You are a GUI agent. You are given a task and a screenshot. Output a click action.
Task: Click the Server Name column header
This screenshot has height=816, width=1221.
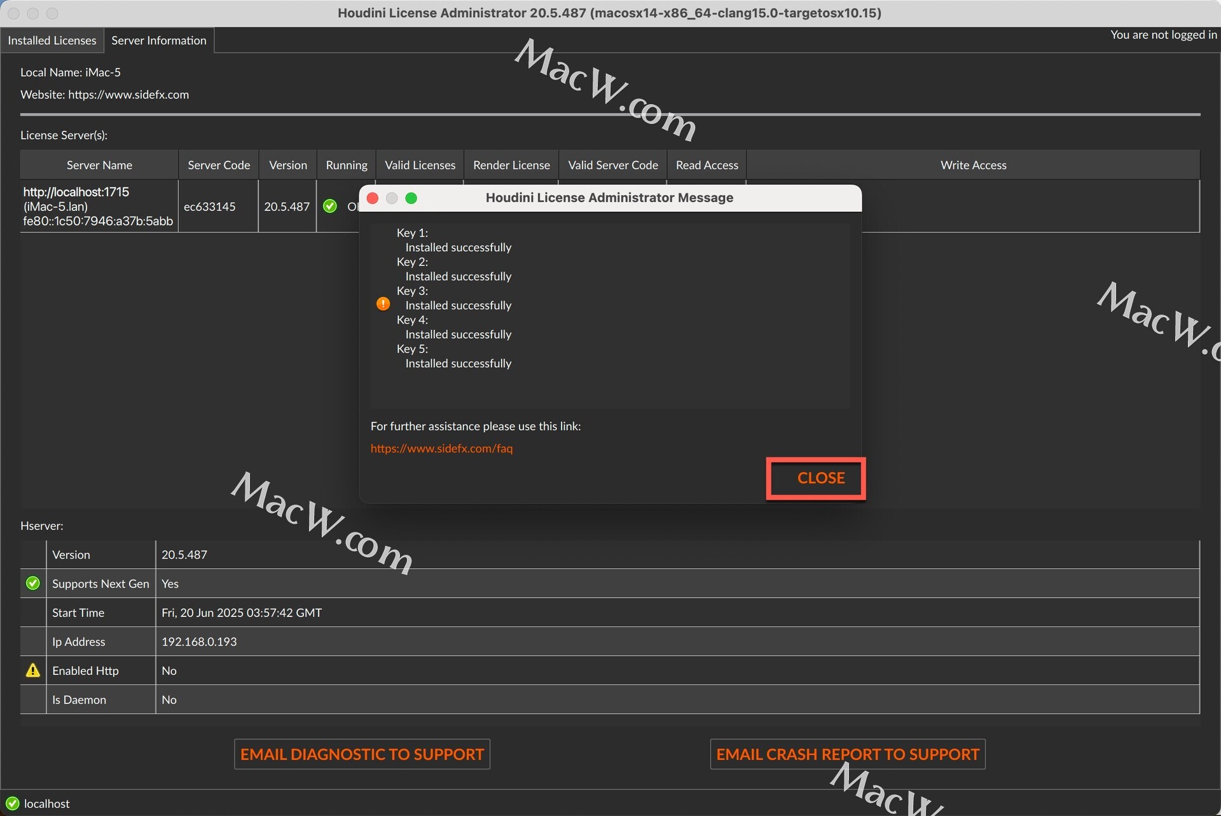pyautogui.click(x=99, y=165)
